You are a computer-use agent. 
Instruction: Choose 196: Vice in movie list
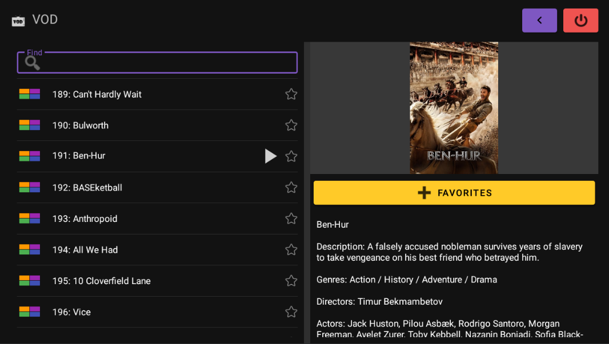[x=71, y=312]
